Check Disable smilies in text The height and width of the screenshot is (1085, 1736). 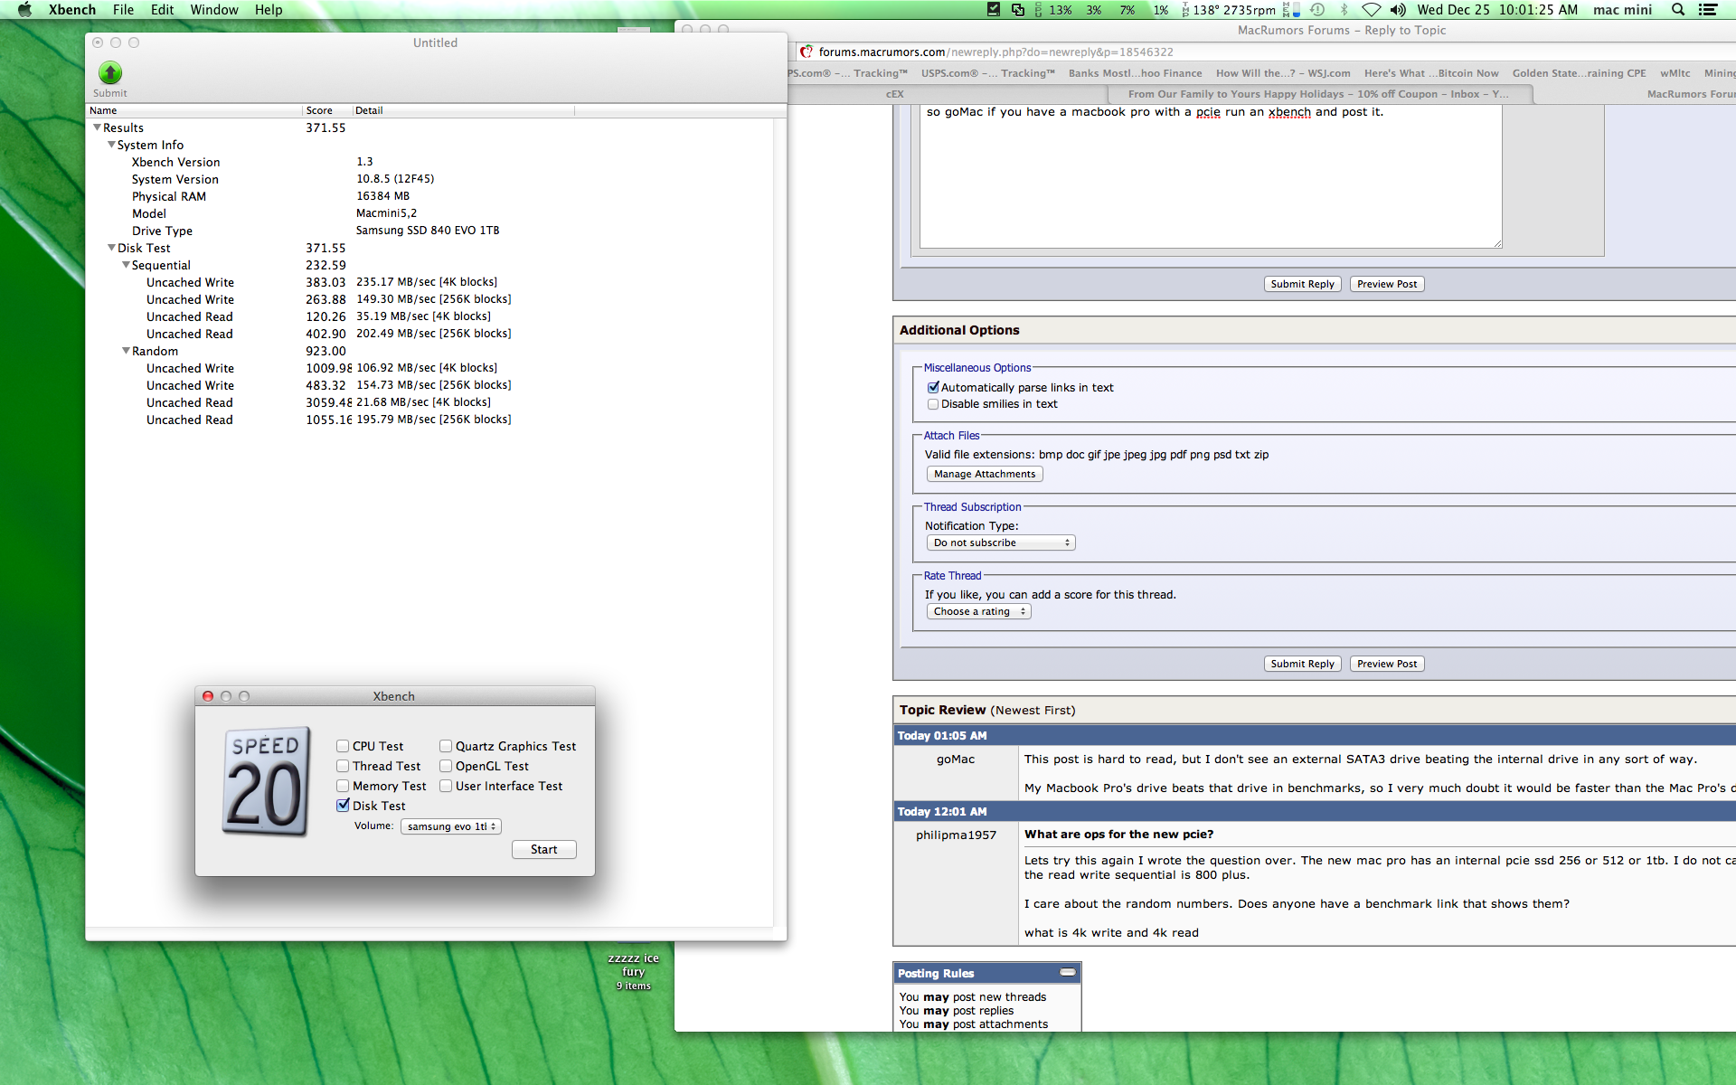coord(933,404)
